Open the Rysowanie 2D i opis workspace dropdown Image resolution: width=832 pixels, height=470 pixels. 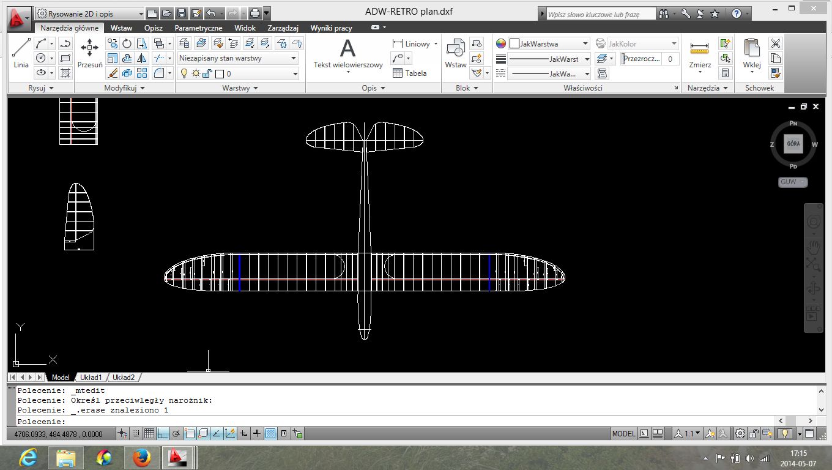coord(141,13)
